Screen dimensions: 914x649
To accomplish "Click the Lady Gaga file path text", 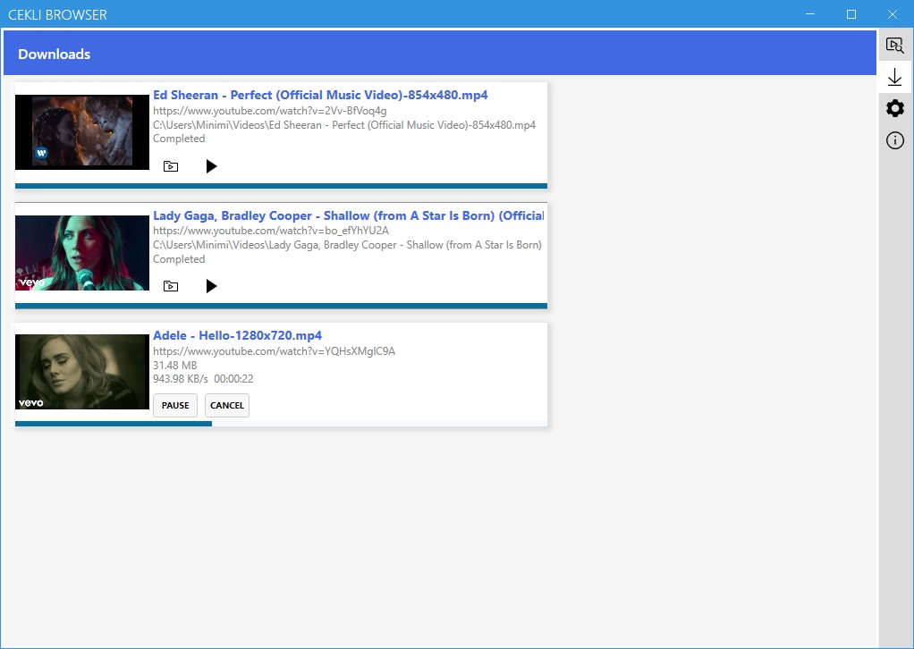I will tap(347, 245).
